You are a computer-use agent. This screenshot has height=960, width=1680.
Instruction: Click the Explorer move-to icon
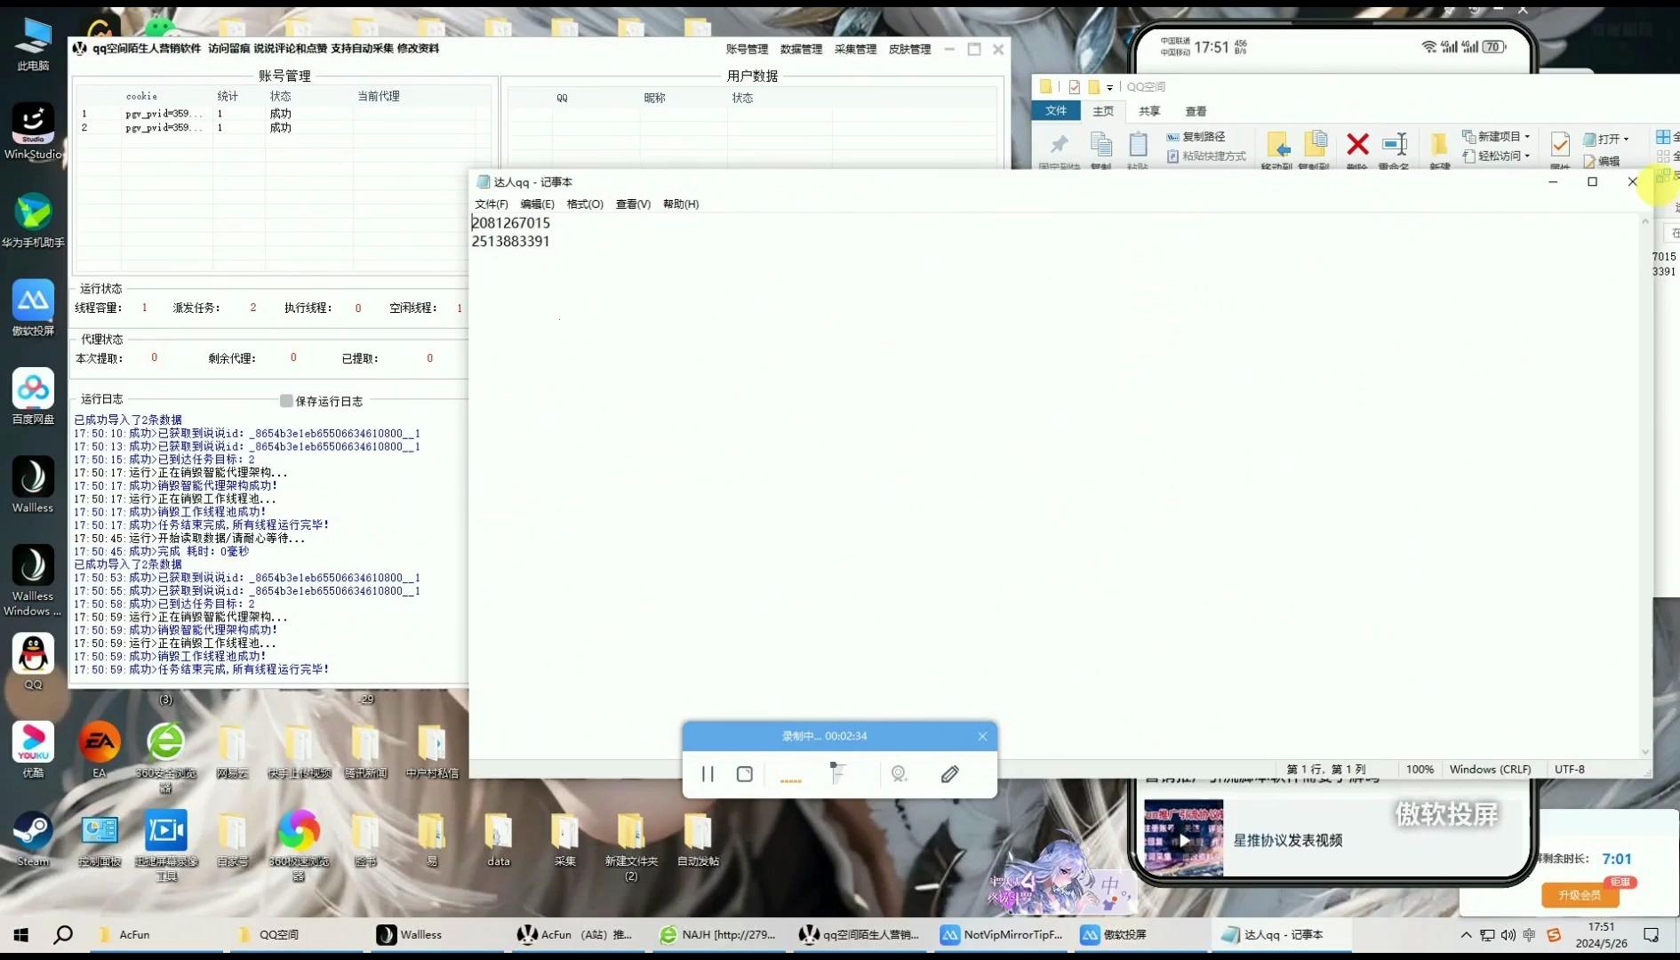point(1277,144)
